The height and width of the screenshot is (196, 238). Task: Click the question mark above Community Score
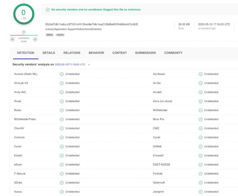point(24,32)
